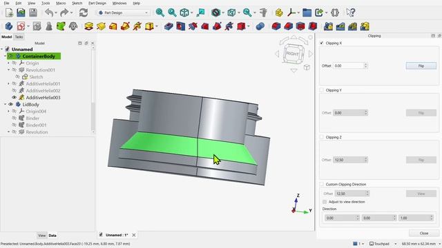Click the Close button in Clipping panel
442x248 pixels.
(424, 234)
